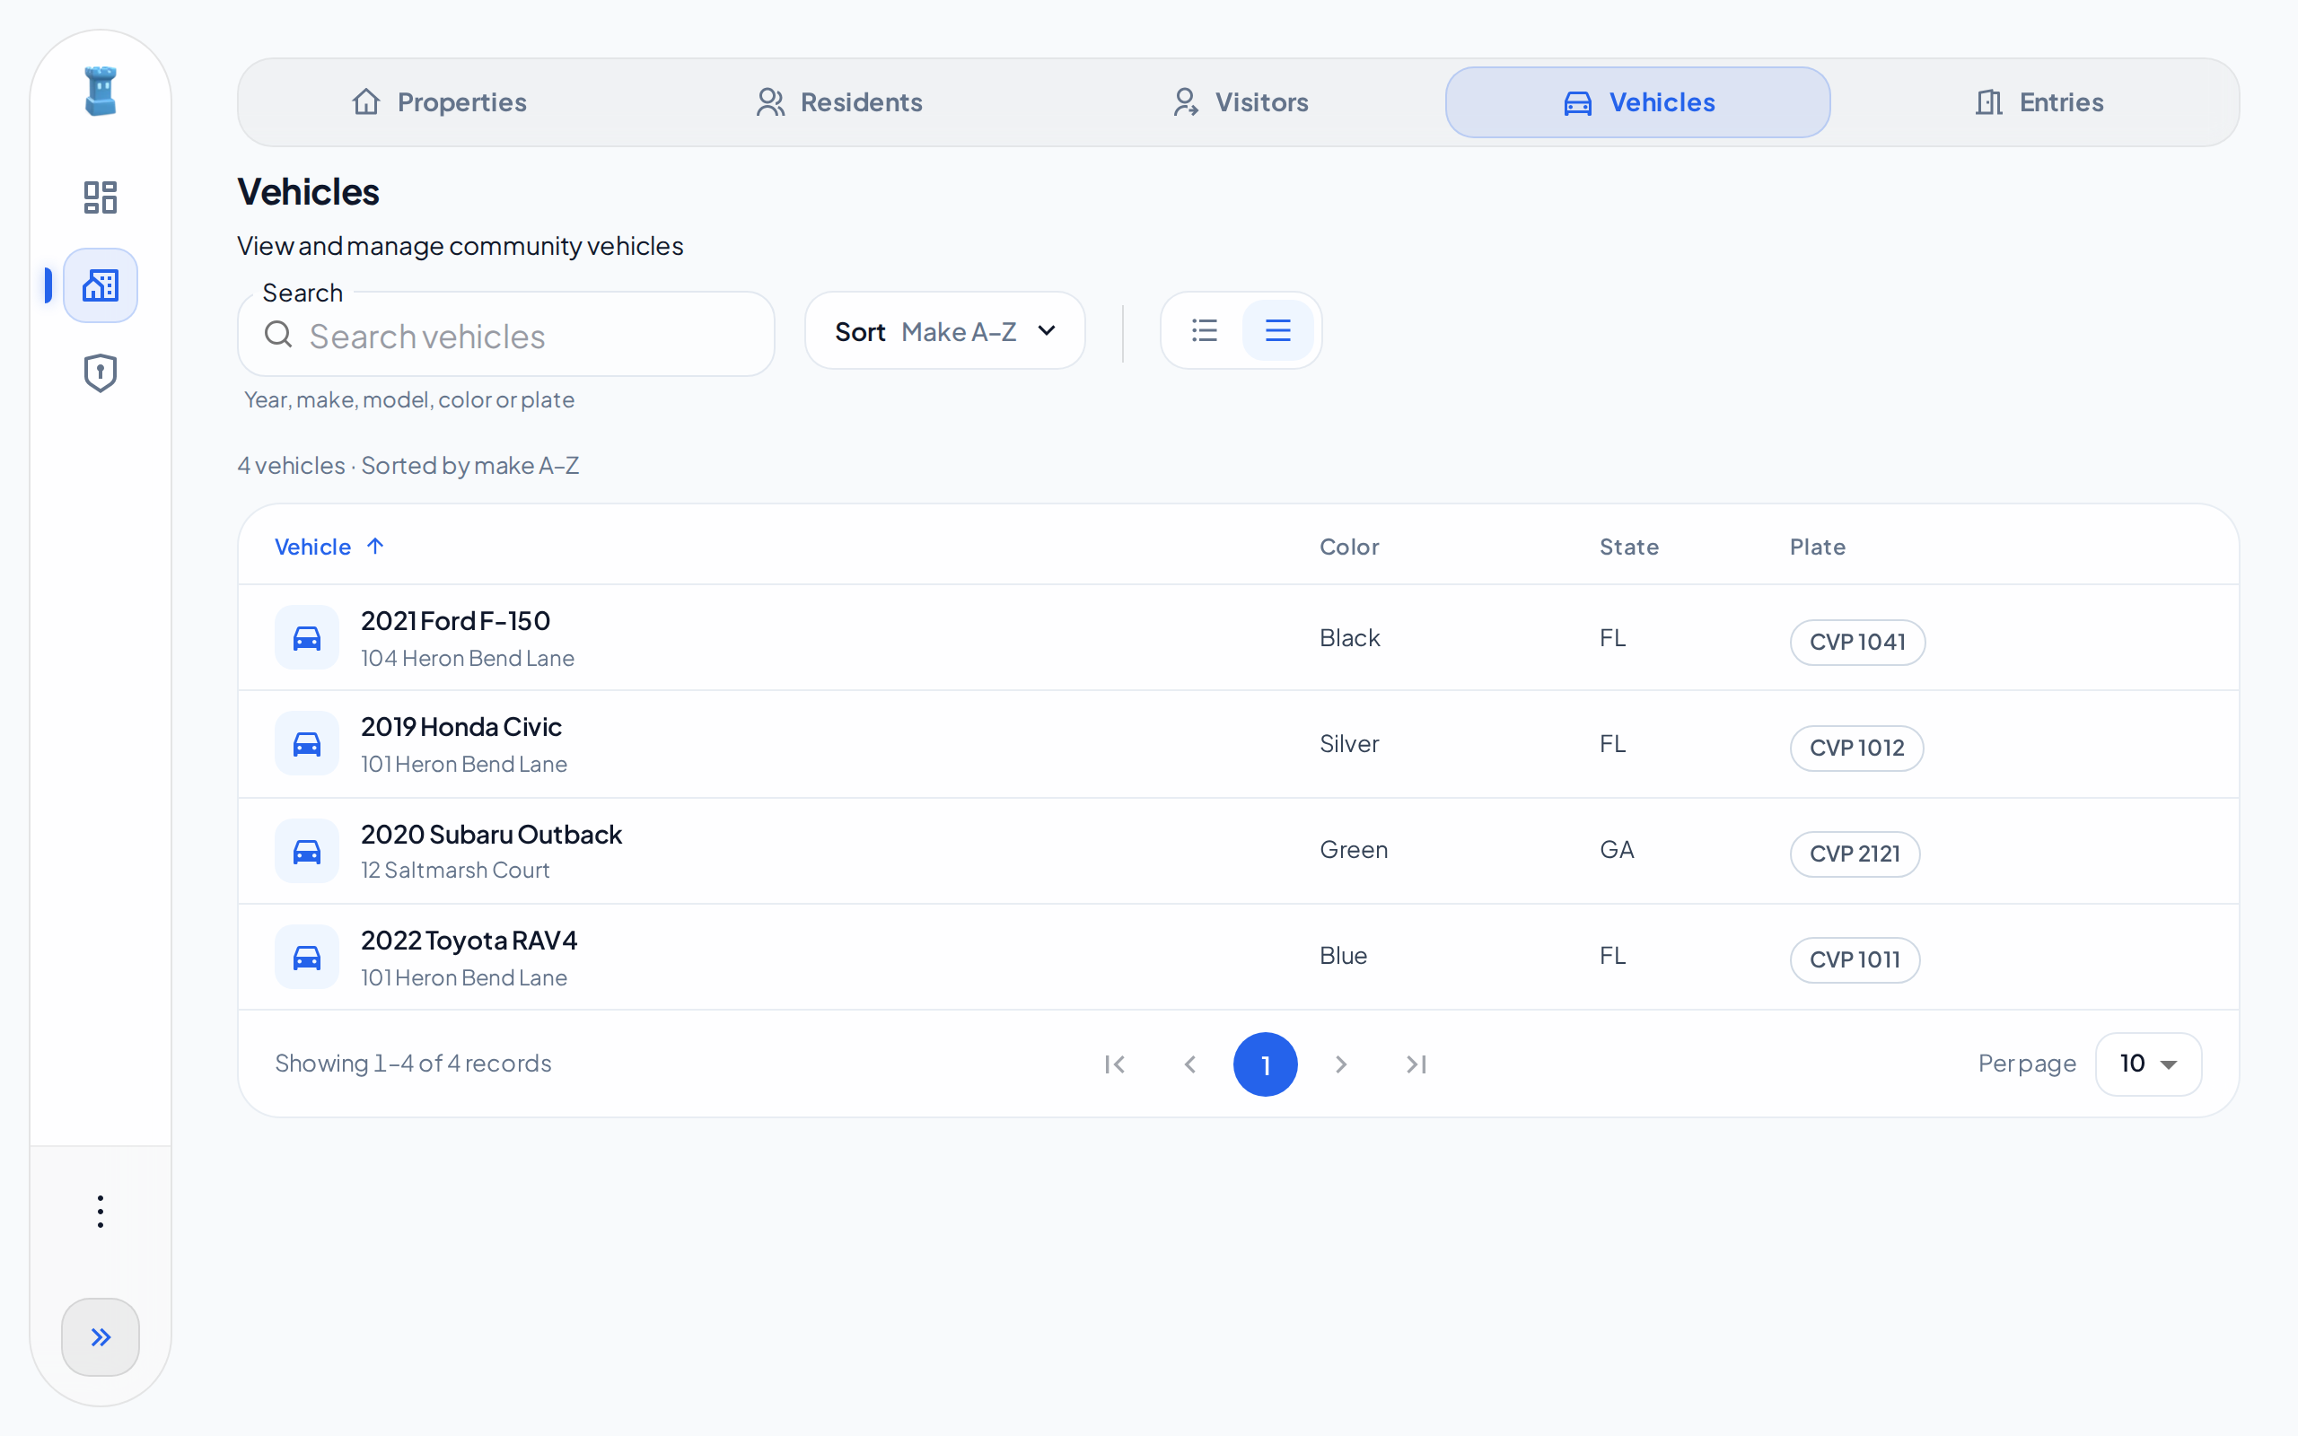Switch to comfortable rows list view
Viewport: 2298px width, 1436px height.
click(1278, 330)
